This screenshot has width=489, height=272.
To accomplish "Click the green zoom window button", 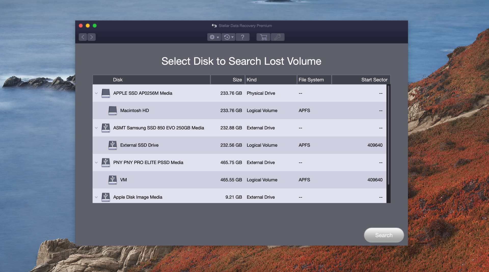I will click(94, 26).
